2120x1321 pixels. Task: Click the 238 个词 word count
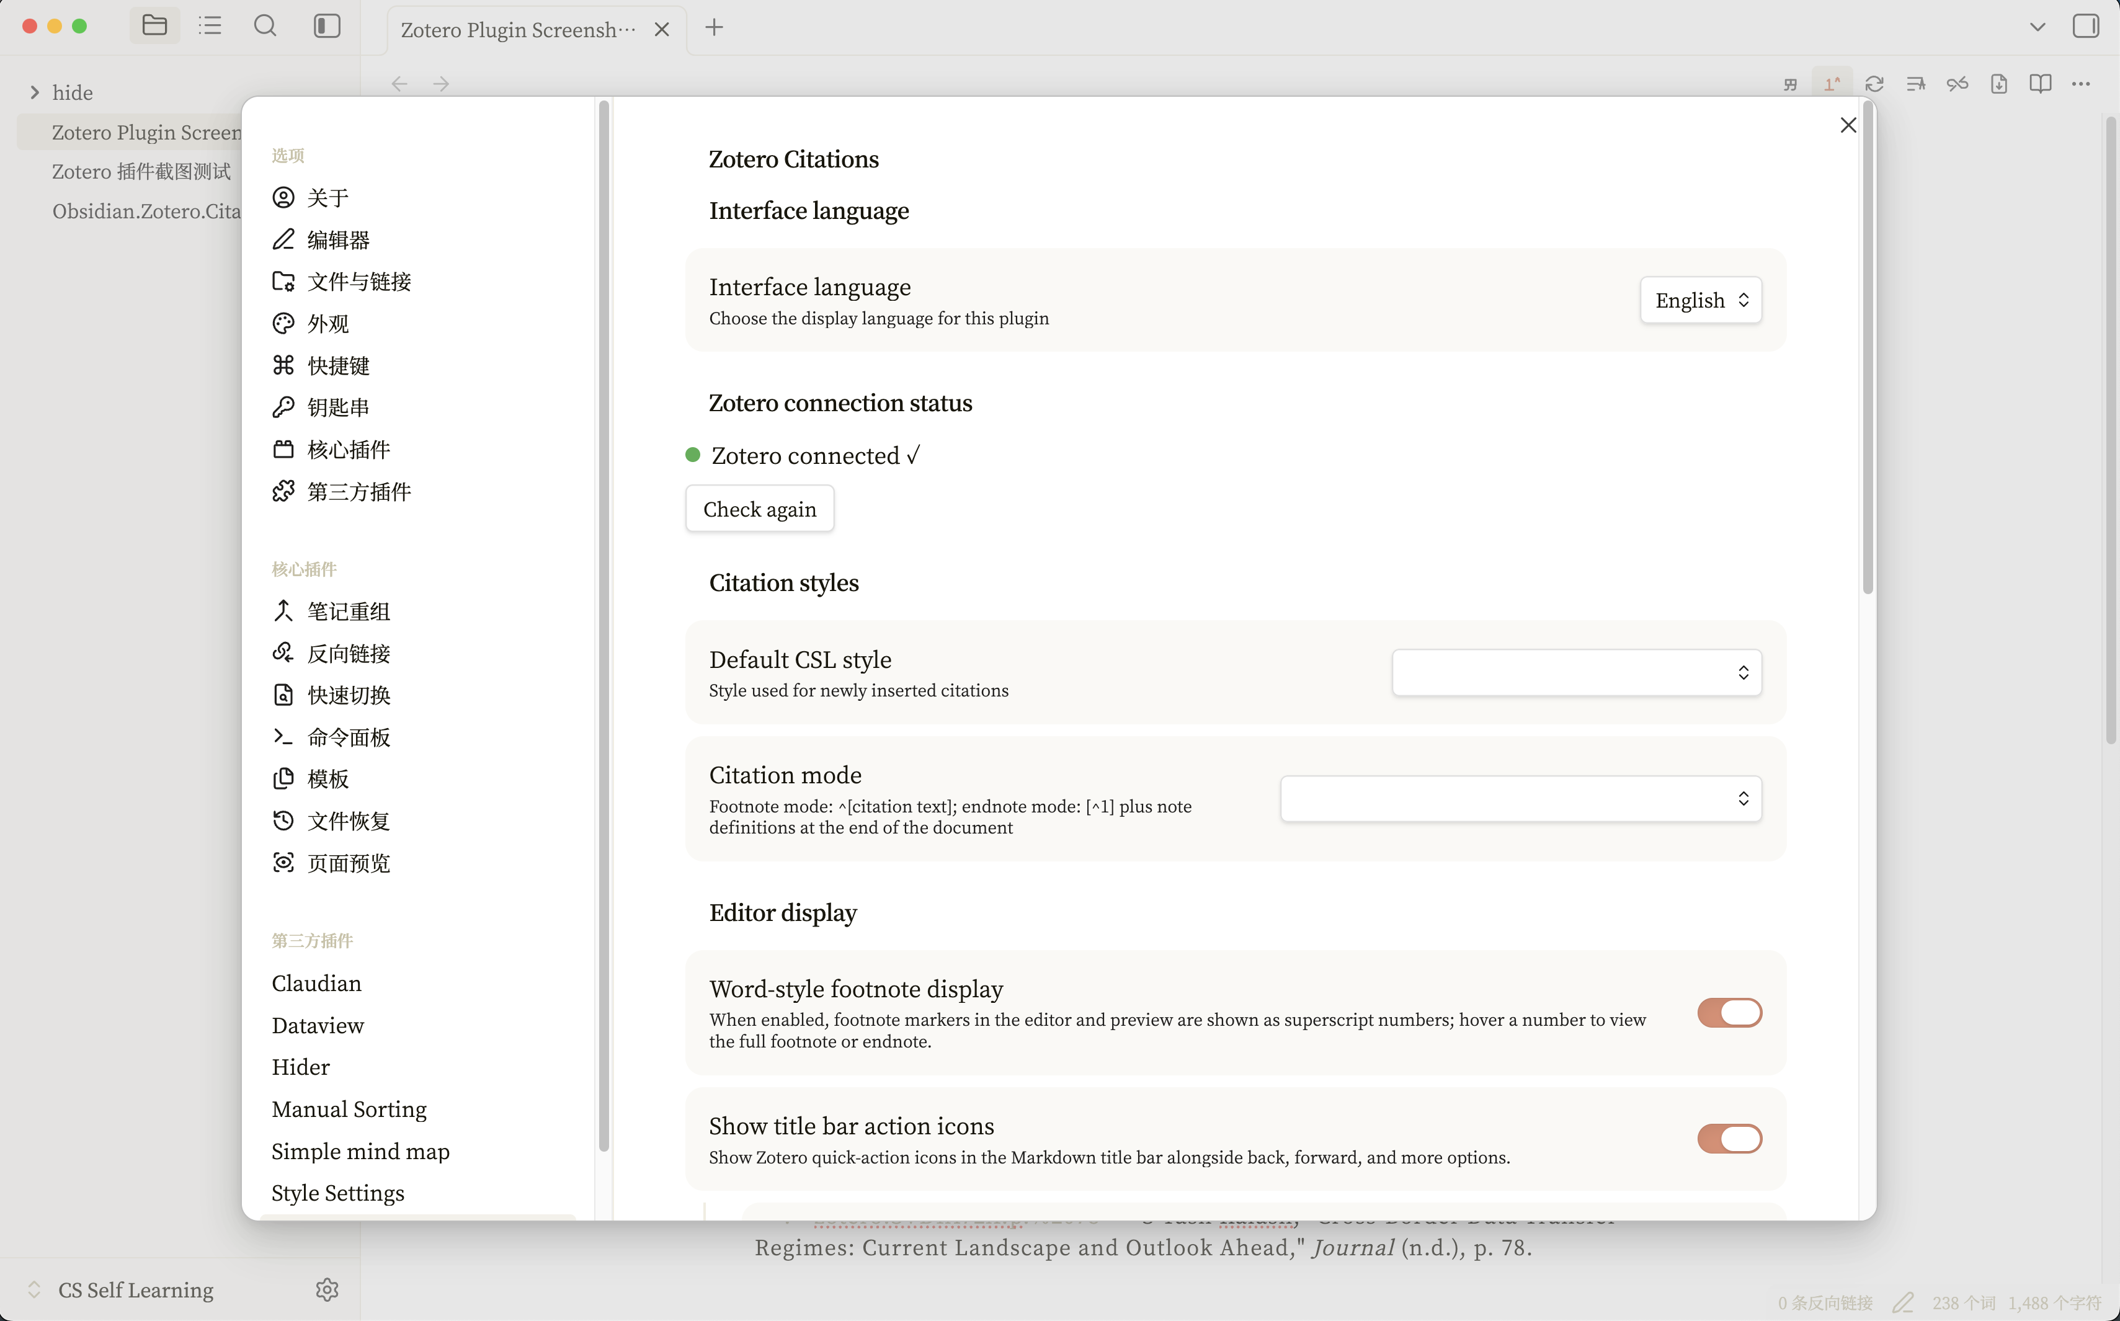(1964, 1302)
